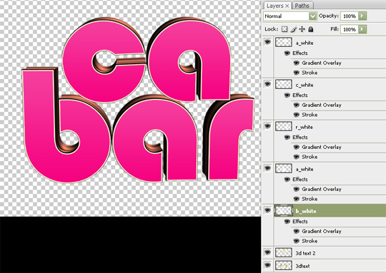This screenshot has height=273, width=386.
Task: Click the Effects label under c_white
Action: pyautogui.click(x=300, y=95)
